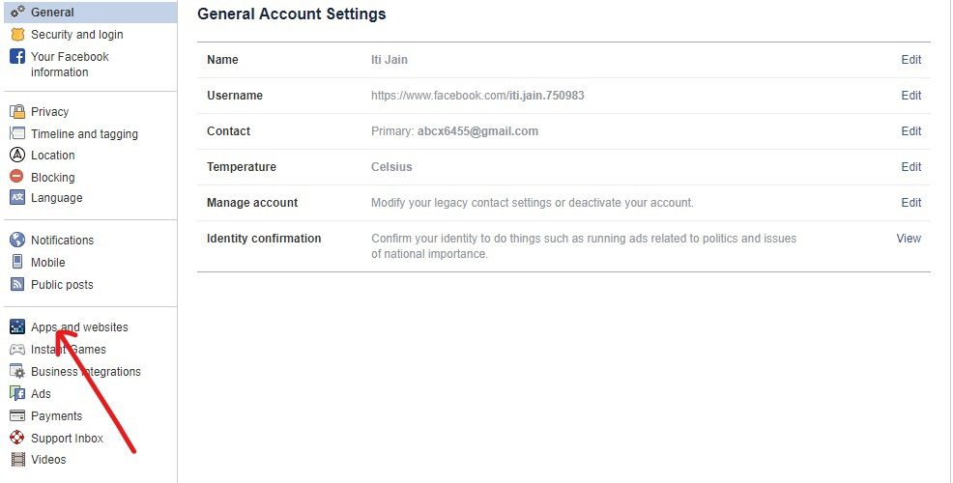Click the Privacy padlock icon

(x=17, y=111)
